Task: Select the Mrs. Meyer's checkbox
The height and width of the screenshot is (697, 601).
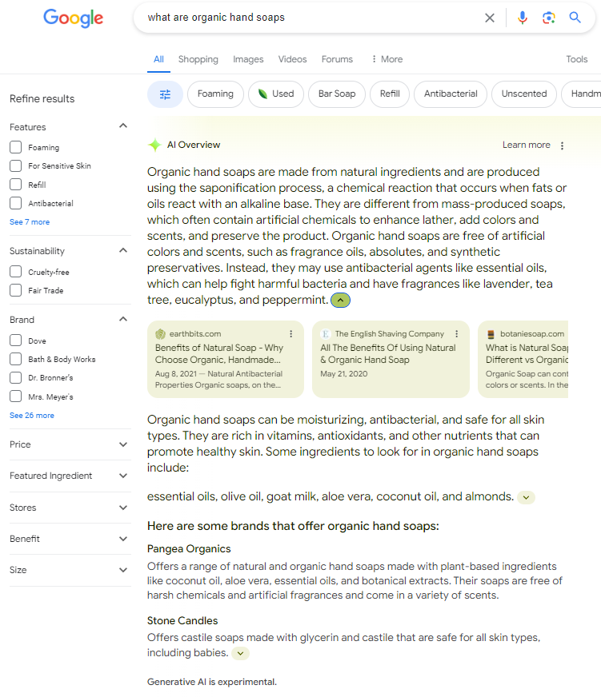Action: tap(15, 396)
